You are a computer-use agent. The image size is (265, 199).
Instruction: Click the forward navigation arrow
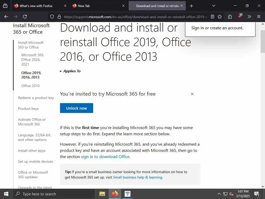[x=16, y=17]
